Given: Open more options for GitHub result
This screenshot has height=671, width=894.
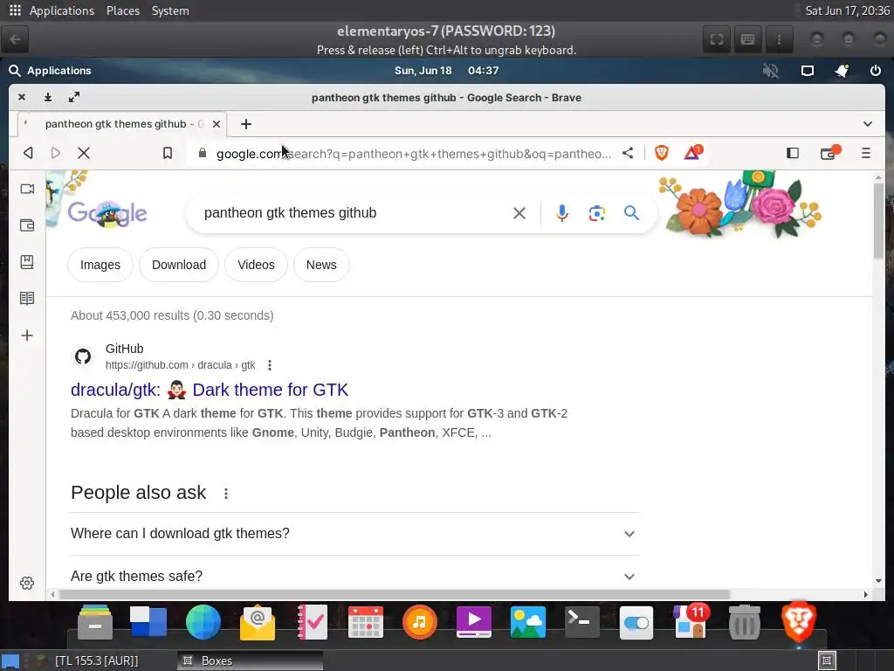Looking at the screenshot, I should [270, 365].
